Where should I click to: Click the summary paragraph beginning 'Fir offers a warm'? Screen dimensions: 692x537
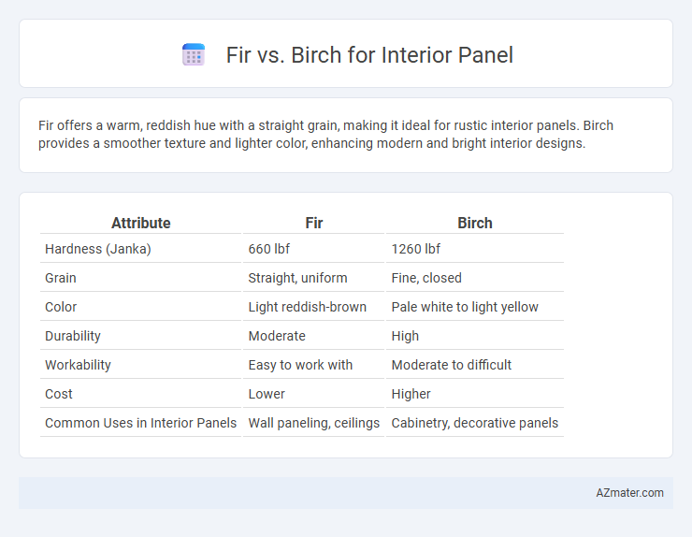point(325,135)
